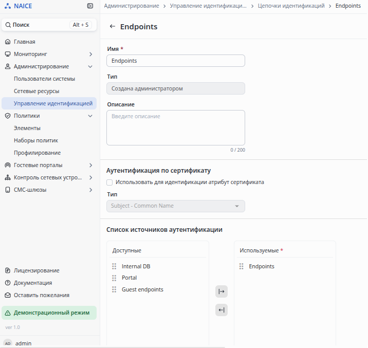Click the Описание text area
This screenshot has height=348, width=368.
coord(175,127)
